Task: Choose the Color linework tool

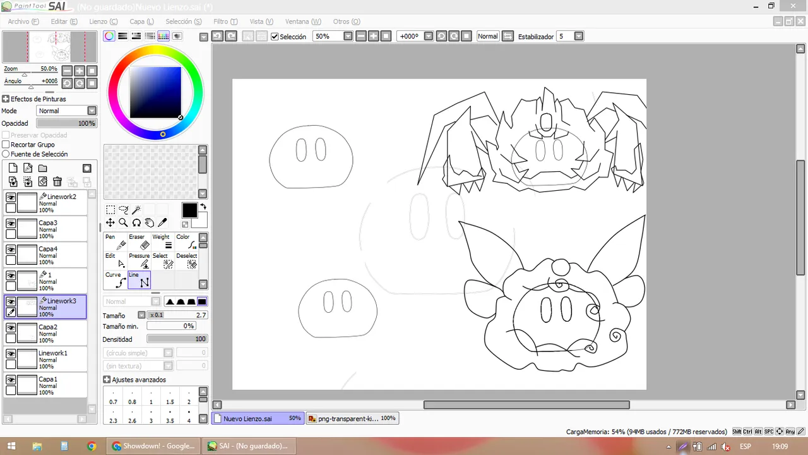Action: pos(186,242)
